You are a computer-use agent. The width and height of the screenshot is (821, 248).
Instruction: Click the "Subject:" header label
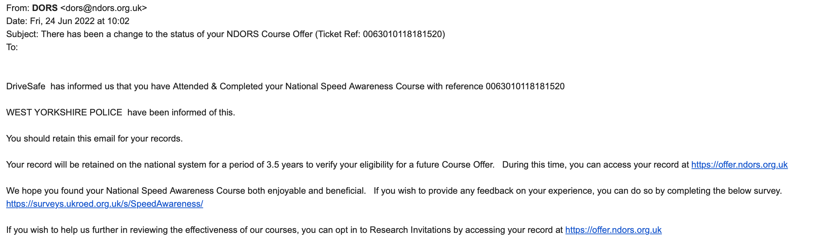click(22, 34)
